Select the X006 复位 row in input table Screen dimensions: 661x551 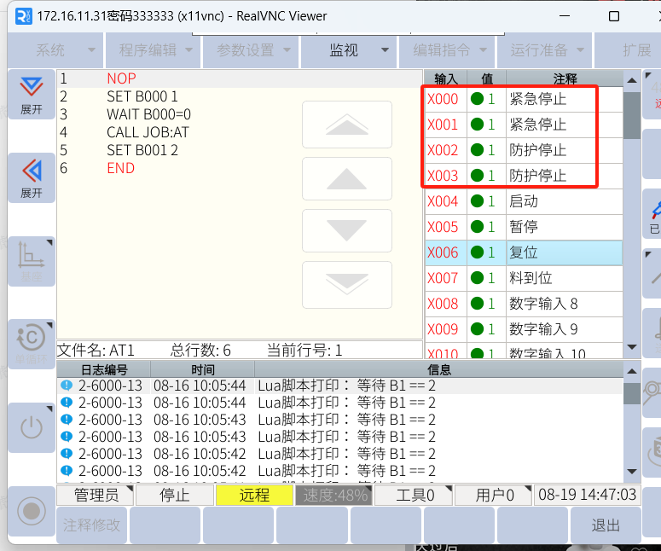(523, 252)
